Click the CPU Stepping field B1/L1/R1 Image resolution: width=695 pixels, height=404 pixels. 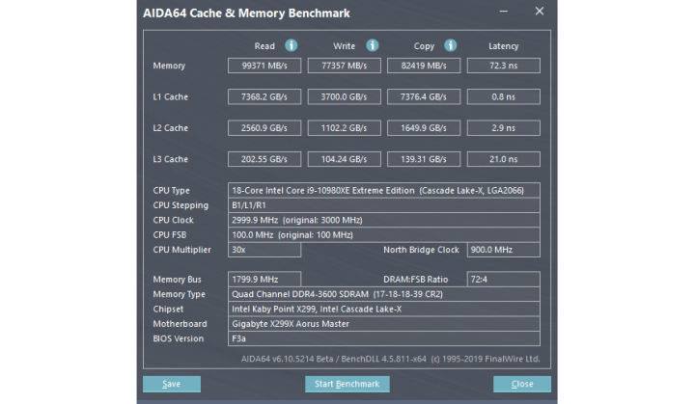click(x=384, y=205)
